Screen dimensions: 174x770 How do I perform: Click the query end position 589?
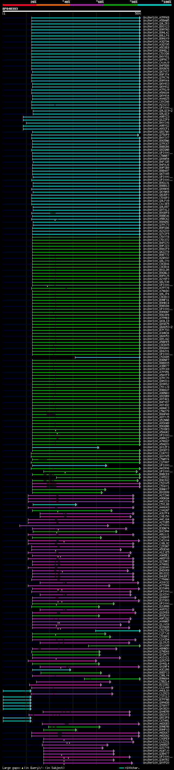137,13
